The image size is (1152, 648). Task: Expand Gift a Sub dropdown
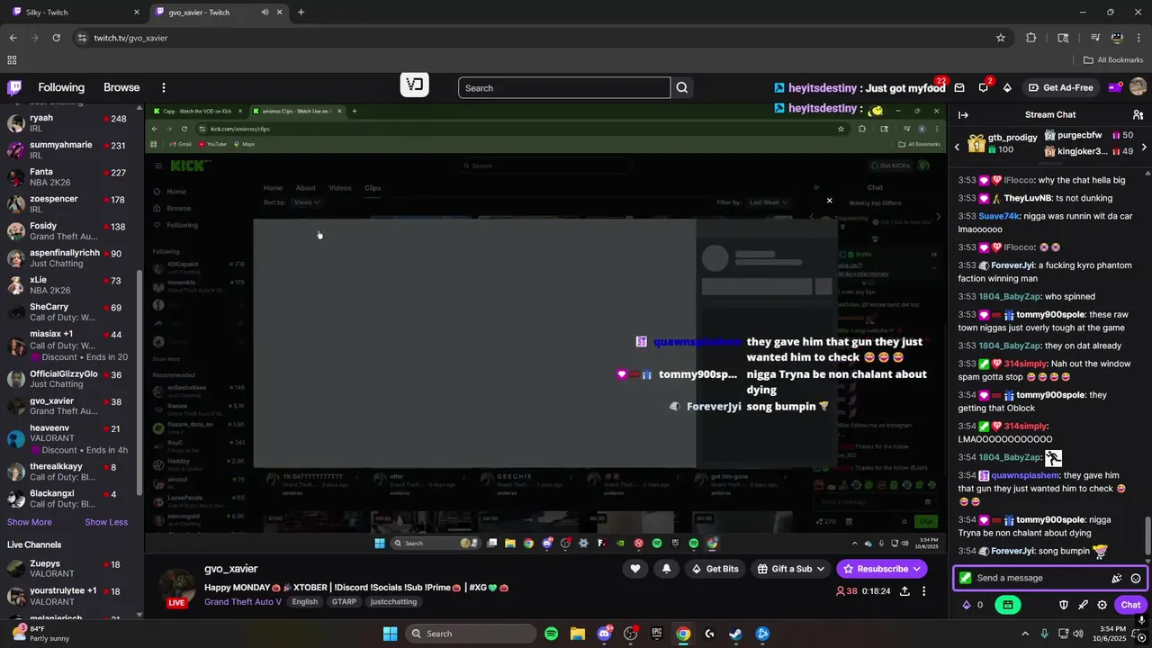pos(791,569)
